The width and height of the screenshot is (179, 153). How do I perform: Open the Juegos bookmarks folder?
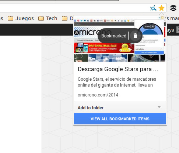21,18
